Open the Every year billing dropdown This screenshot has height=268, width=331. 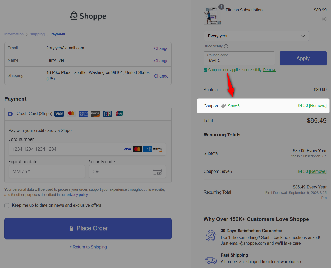click(x=256, y=36)
